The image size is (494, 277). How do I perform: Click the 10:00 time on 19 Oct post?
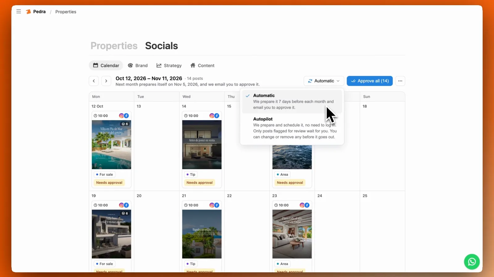103,205
